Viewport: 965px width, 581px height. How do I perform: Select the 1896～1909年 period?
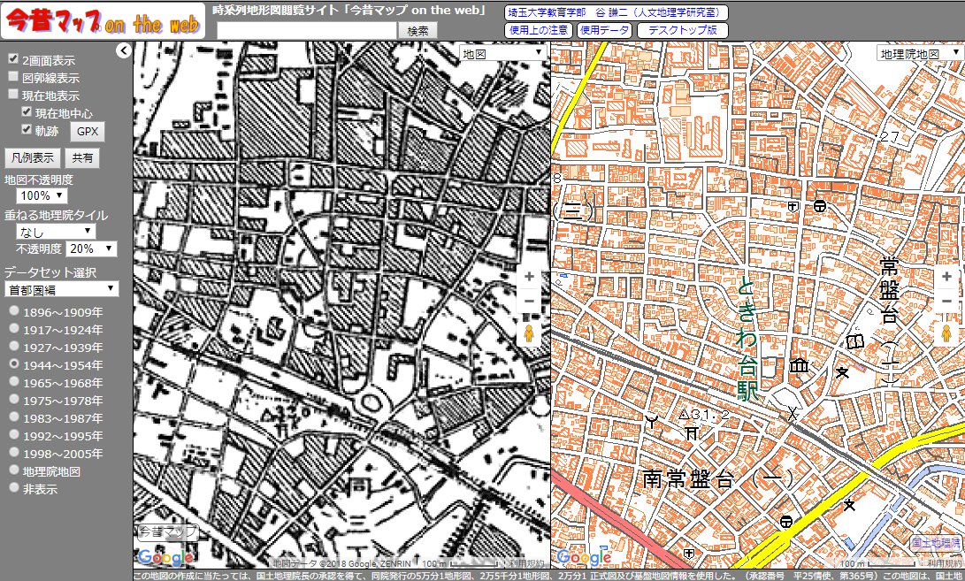(x=13, y=311)
